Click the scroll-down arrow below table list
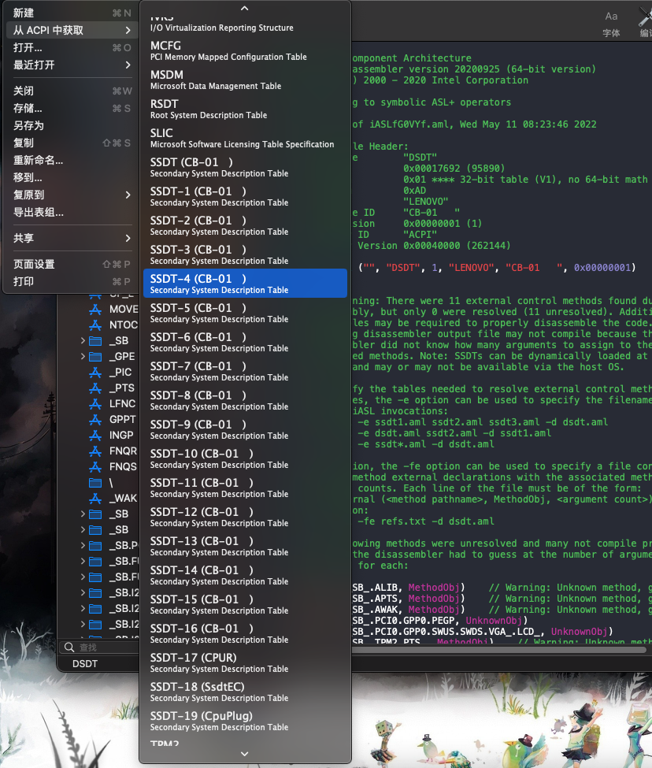Screen dimensions: 652x768 pyautogui.click(x=244, y=754)
